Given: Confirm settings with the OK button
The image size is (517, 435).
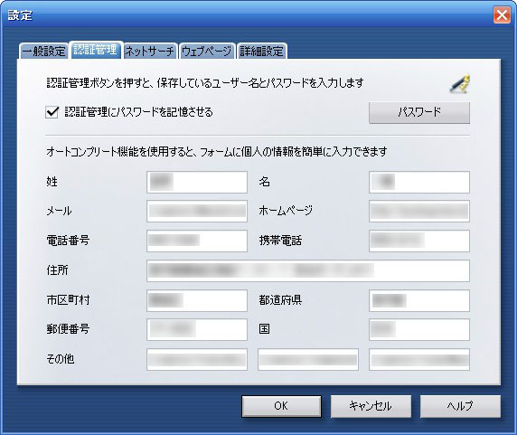Looking at the screenshot, I should point(281,406).
